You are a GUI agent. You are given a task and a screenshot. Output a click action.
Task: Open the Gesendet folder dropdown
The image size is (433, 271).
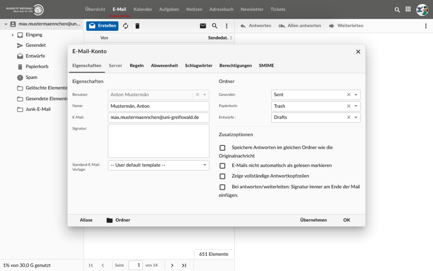(356, 95)
